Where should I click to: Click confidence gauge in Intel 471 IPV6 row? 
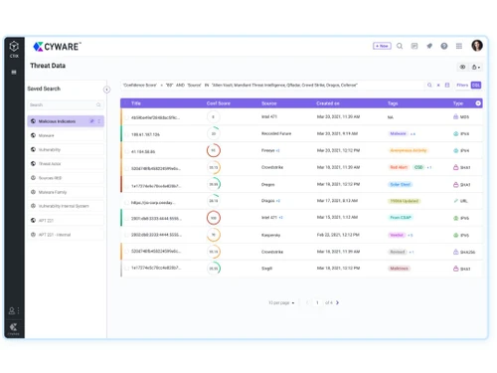[x=214, y=218]
